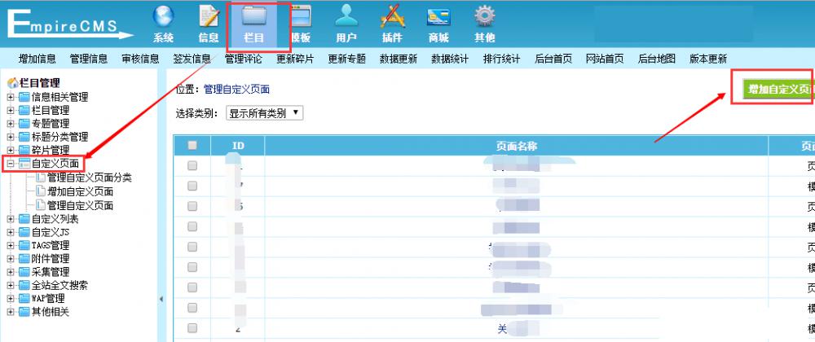Open 管理评论 in the submenu bar

click(243, 59)
